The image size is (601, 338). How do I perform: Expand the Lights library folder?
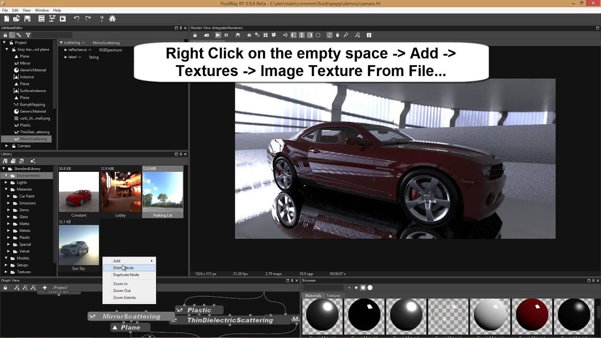pos(6,182)
